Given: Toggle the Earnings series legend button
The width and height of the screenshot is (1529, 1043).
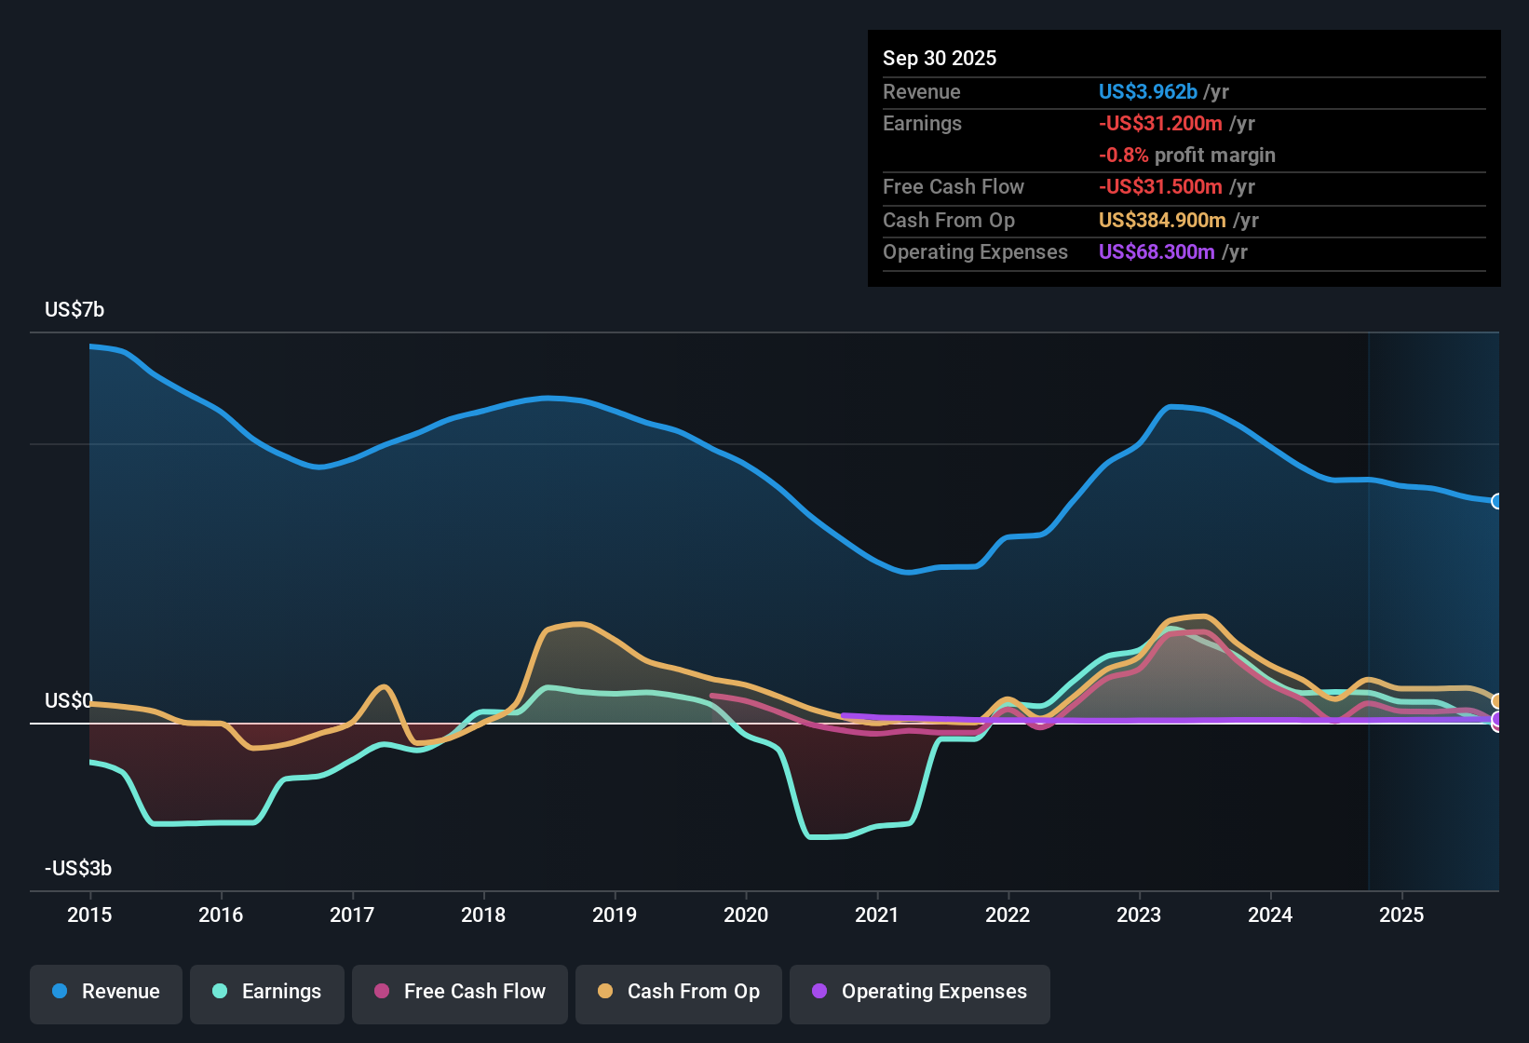Looking at the screenshot, I should [267, 995].
